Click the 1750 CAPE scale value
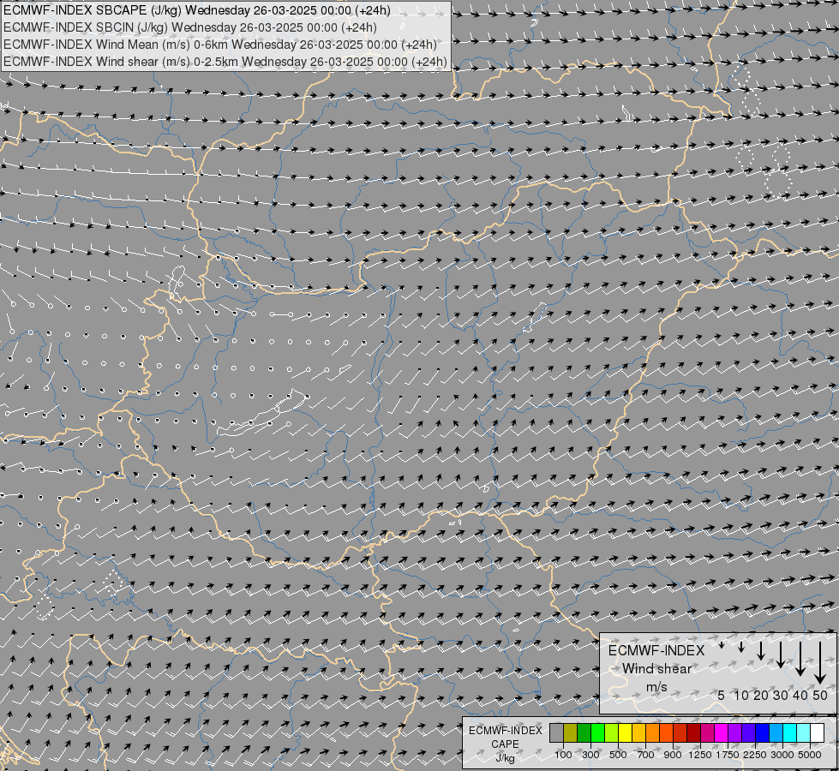The width and height of the screenshot is (839, 771). click(728, 755)
